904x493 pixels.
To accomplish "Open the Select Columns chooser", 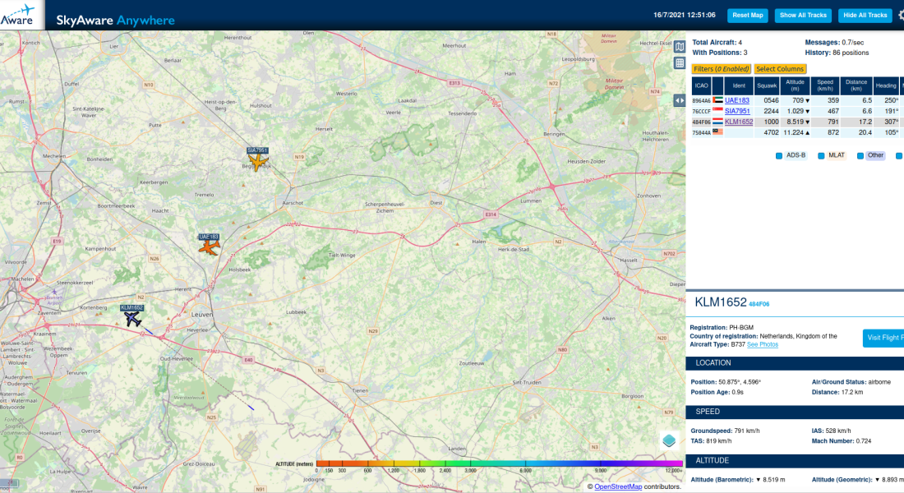I will (x=780, y=69).
